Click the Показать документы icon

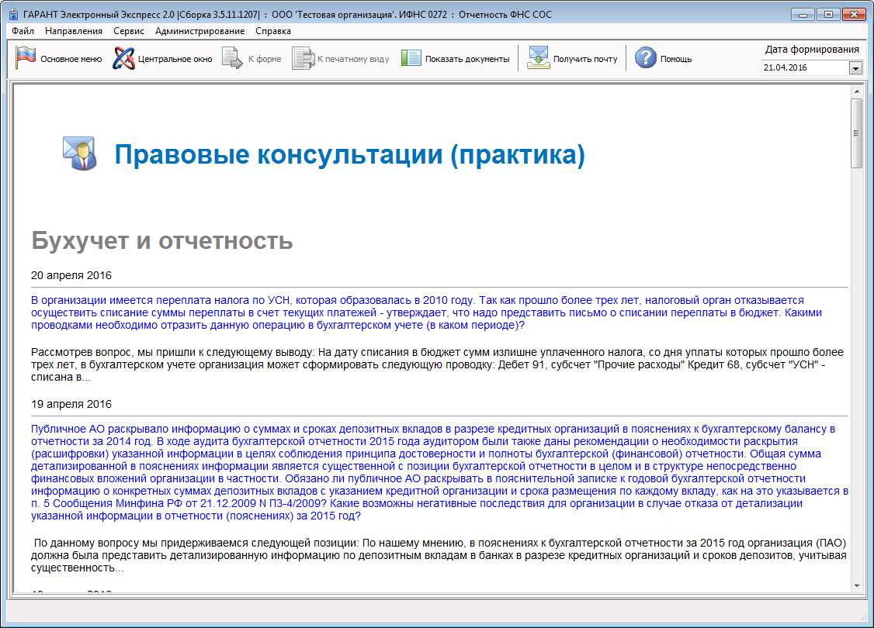pyautogui.click(x=411, y=58)
